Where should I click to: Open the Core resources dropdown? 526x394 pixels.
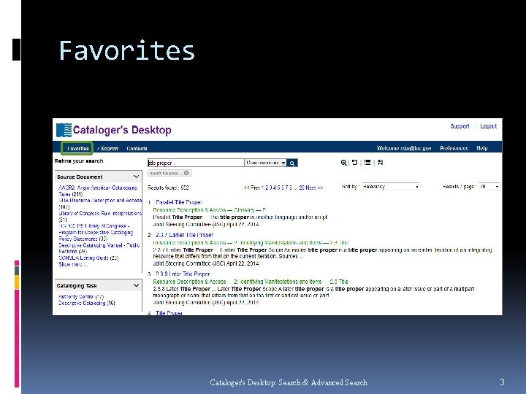[x=265, y=163]
